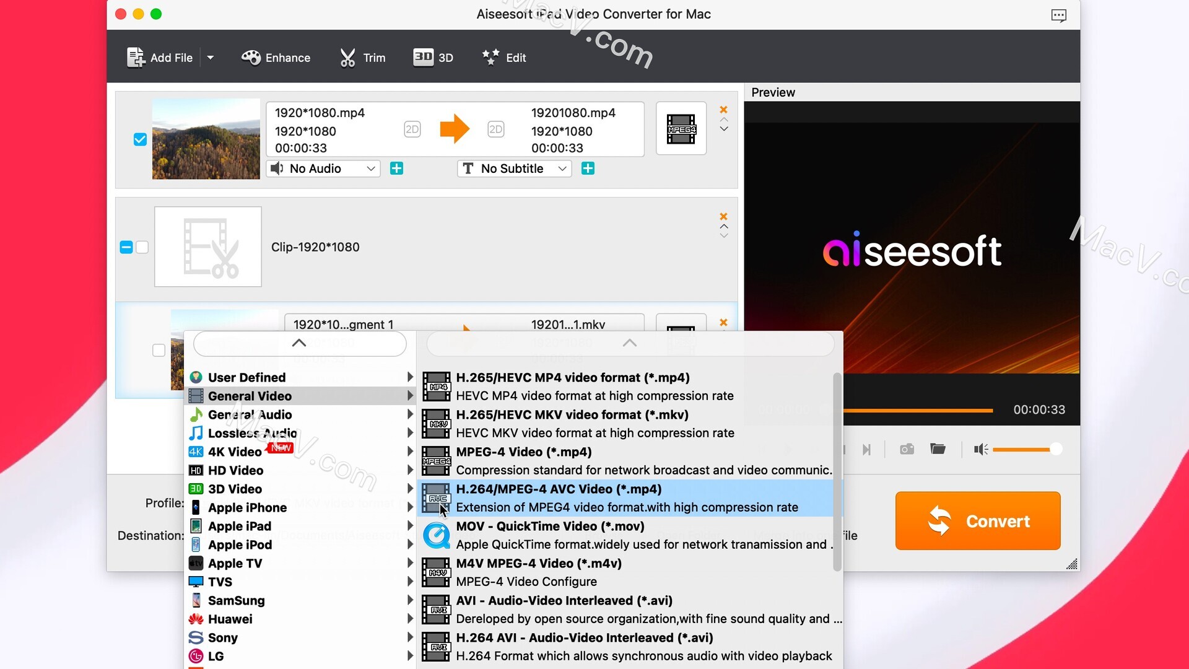Select the User Defined category
The height and width of the screenshot is (669, 1189).
coord(300,377)
